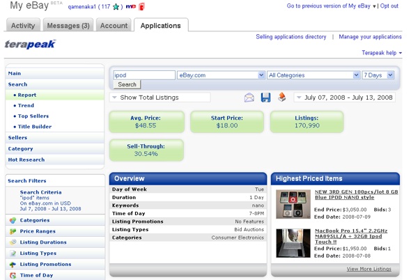
Task: Select Trend under Search
Action: pos(55,105)
